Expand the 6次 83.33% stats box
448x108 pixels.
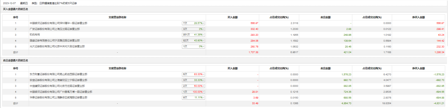[193, 74]
